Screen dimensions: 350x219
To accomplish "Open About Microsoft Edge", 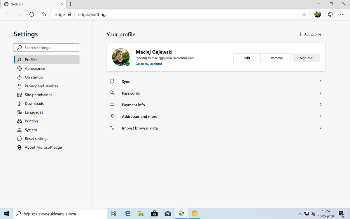I will click(47, 147).
